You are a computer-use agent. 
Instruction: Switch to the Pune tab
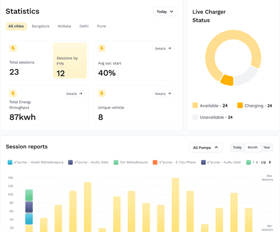click(102, 26)
